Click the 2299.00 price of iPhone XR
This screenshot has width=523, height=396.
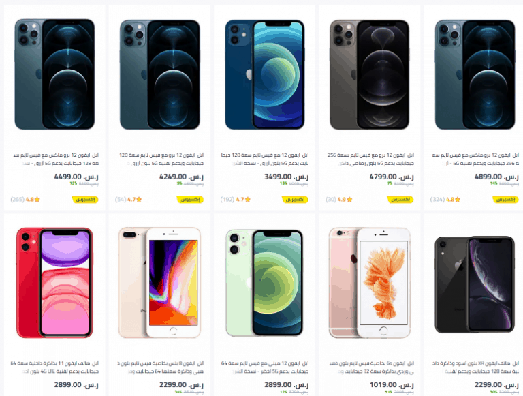(496, 385)
